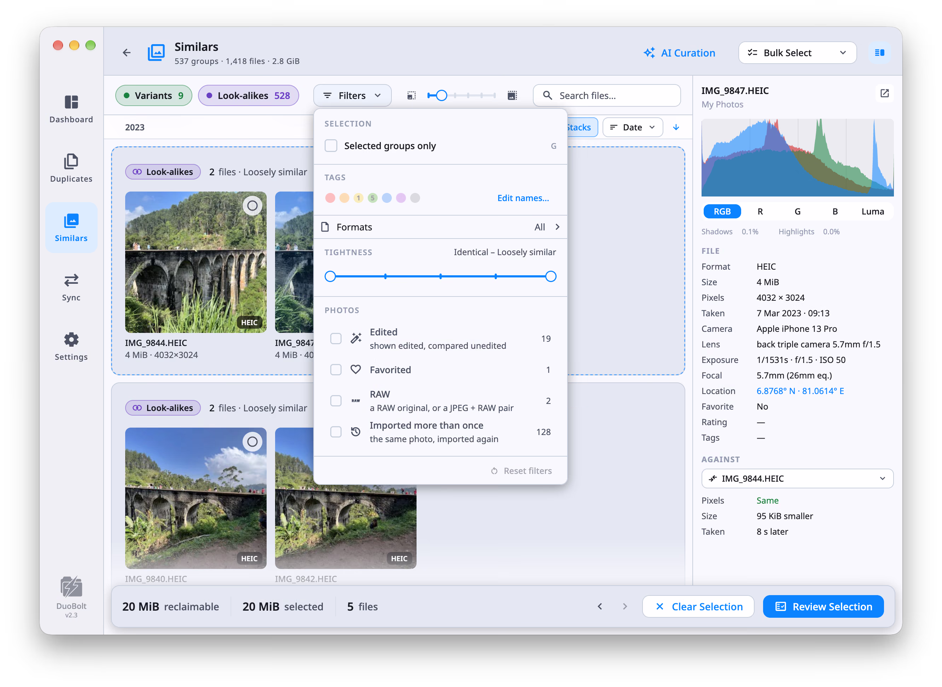Go to next selected group arrow
Viewport: 942px width, 687px height.
(x=624, y=606)
